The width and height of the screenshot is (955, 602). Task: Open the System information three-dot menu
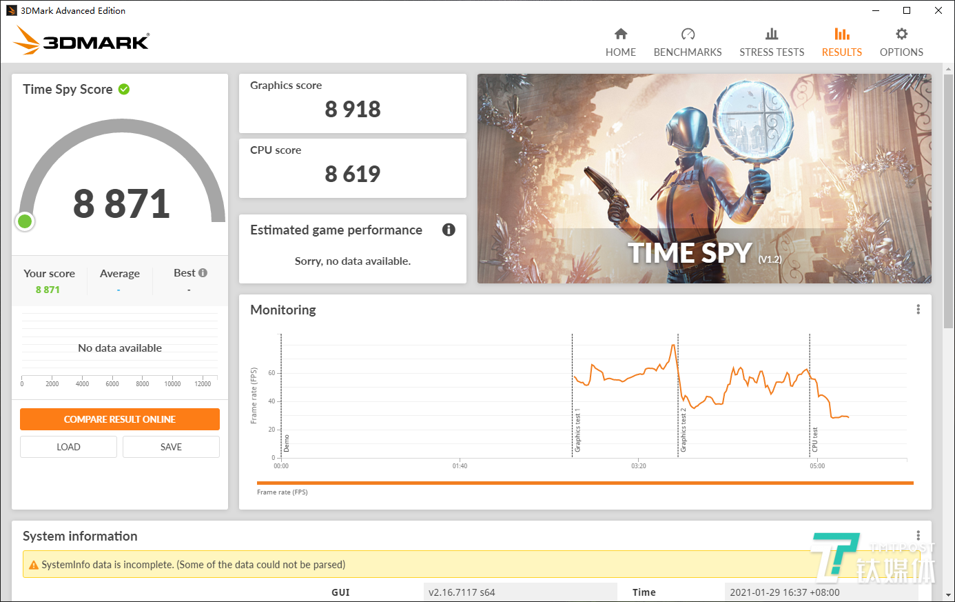(918, 536)
